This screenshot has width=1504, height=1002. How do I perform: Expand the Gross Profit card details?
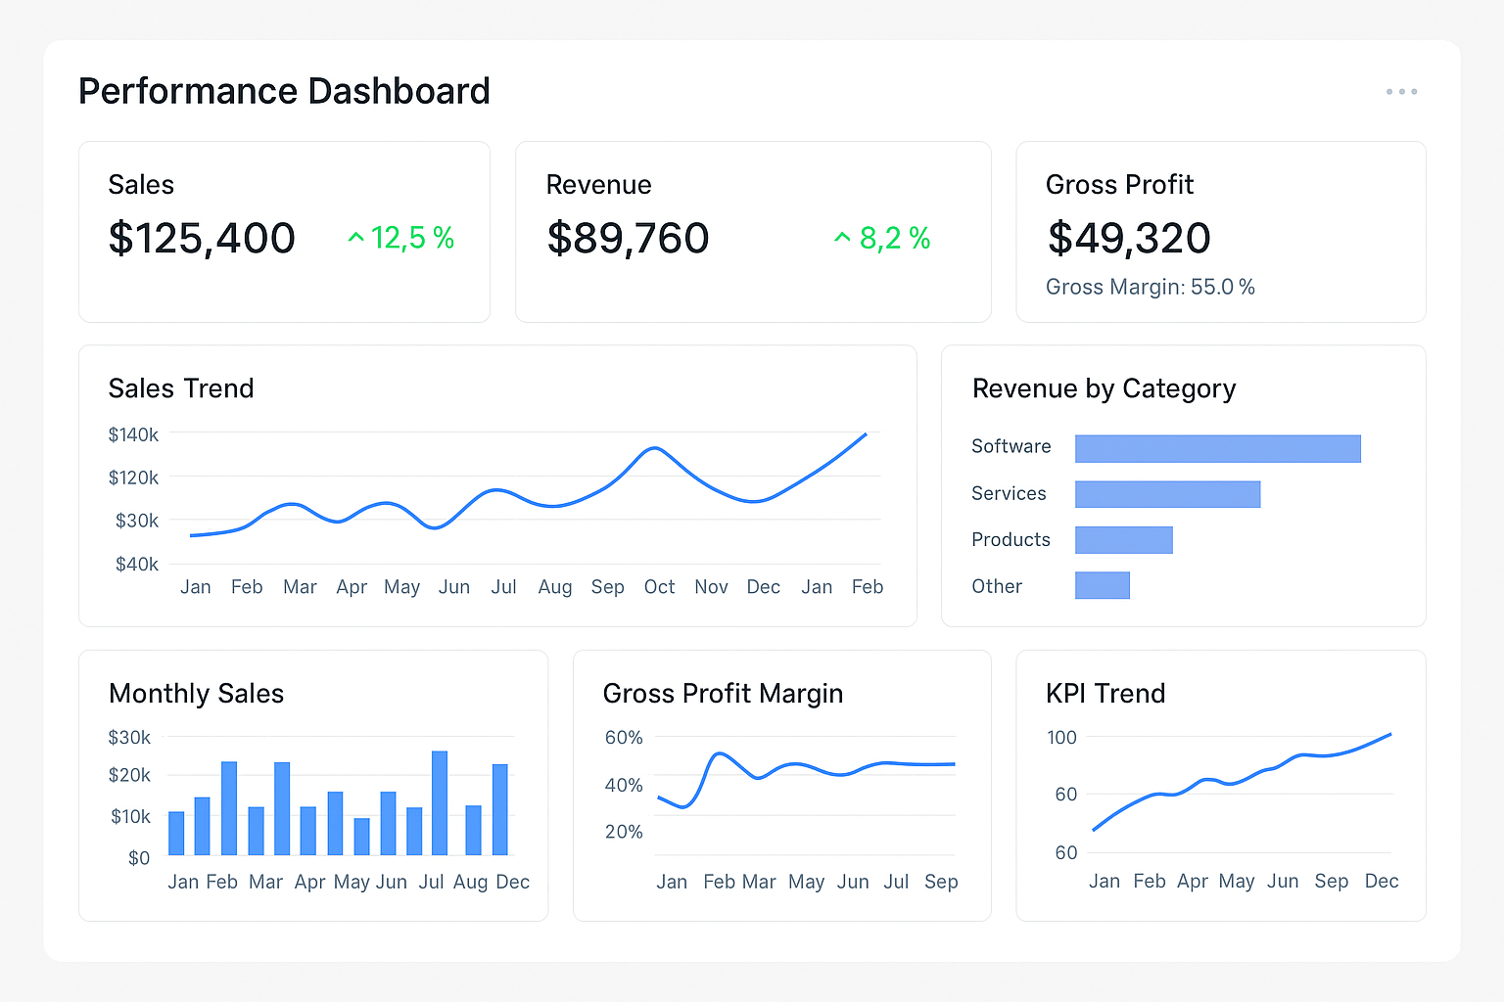(1220, 231)
